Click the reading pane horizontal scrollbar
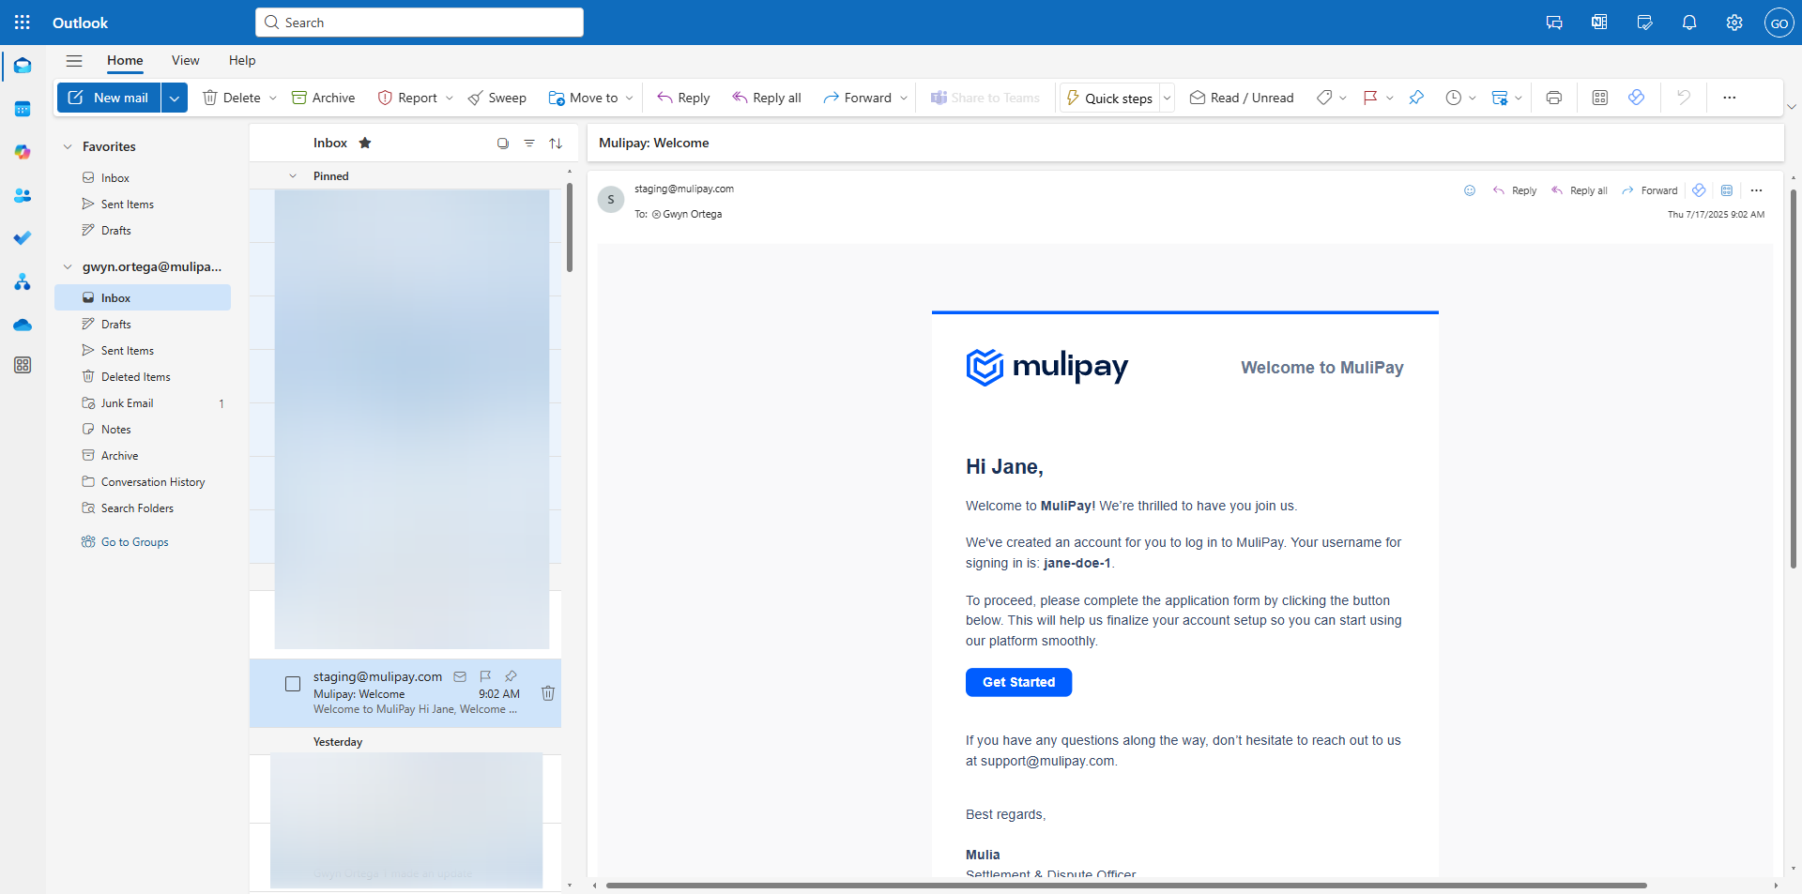 (x=1126, y=886)
